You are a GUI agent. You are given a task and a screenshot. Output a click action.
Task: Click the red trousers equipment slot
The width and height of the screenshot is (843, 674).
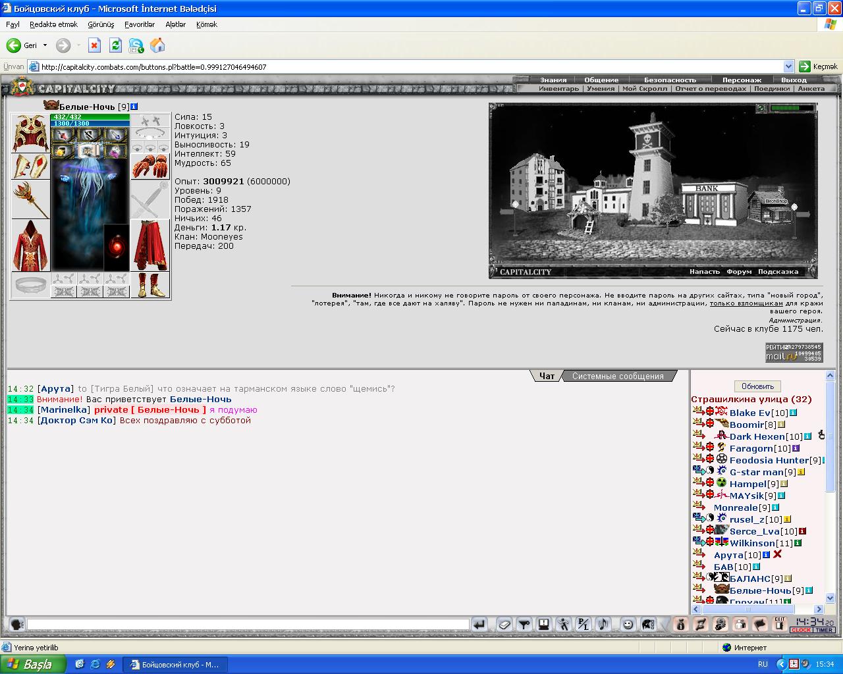(150, 246)
